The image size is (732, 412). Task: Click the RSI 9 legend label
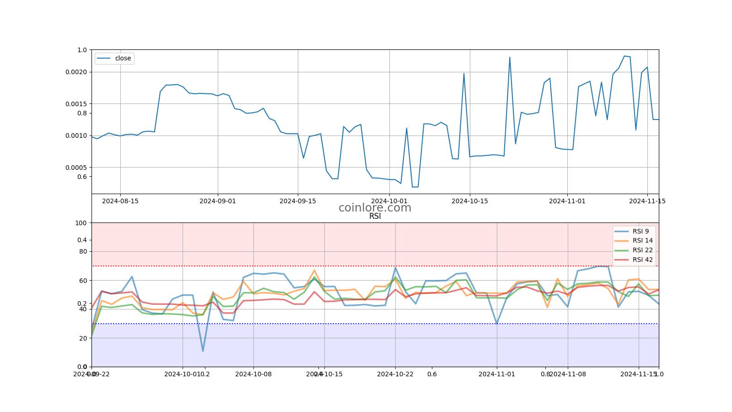tap(640, 231)
